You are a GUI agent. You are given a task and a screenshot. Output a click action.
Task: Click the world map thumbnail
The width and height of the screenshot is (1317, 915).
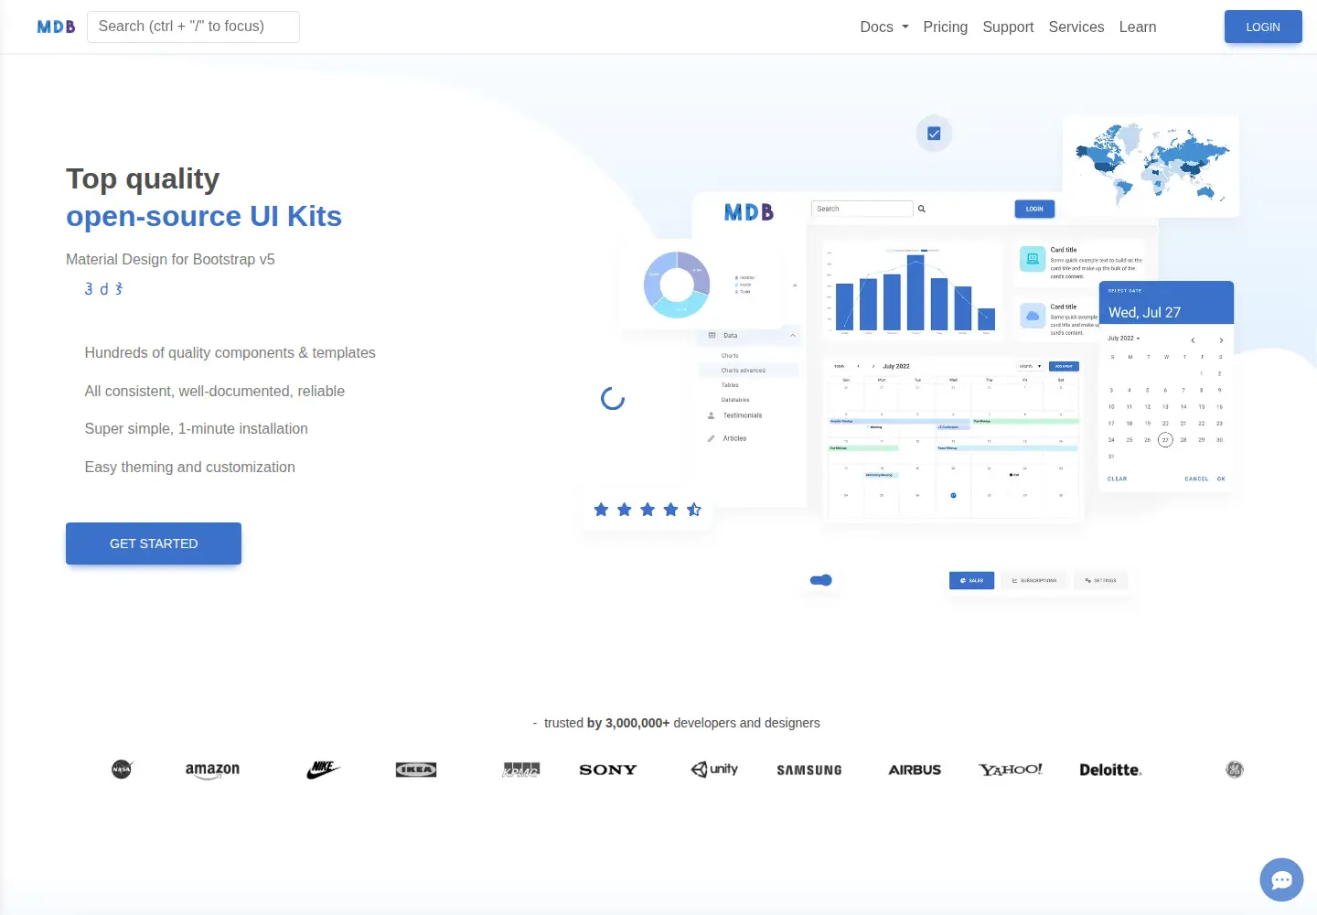tap(1151, 166)
